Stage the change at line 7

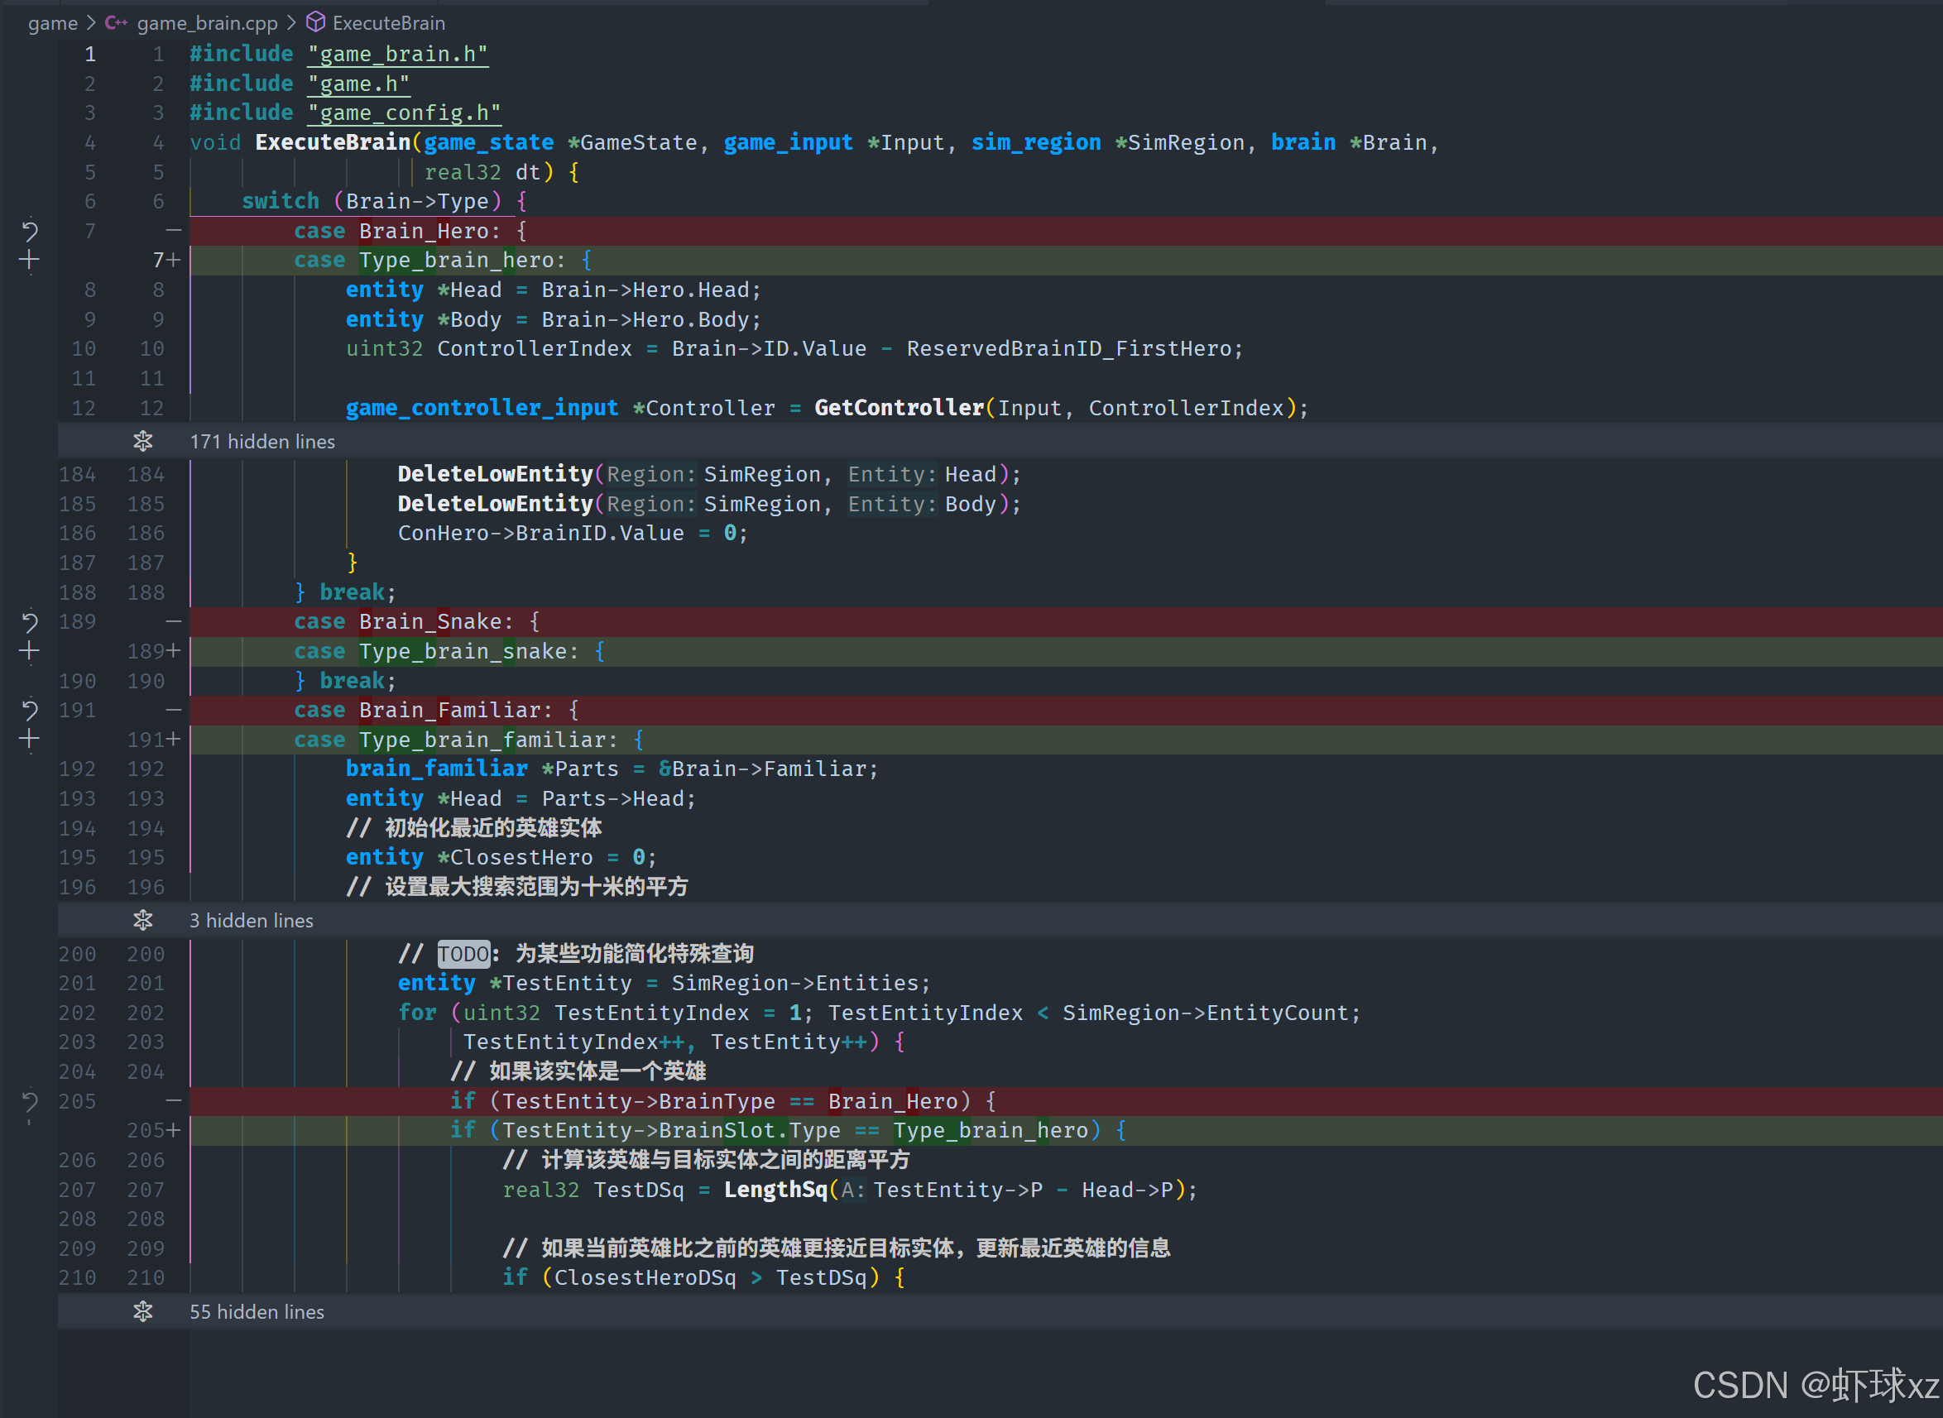(x=29, y=260)
